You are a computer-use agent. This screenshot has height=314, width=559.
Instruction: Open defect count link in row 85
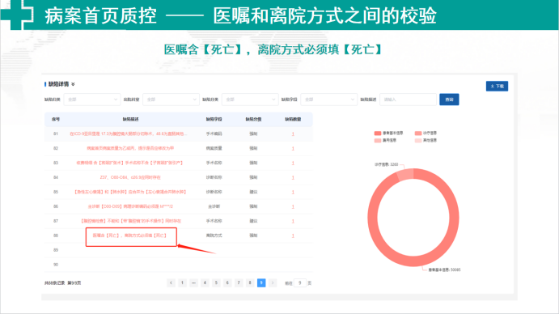coord(293,193)
